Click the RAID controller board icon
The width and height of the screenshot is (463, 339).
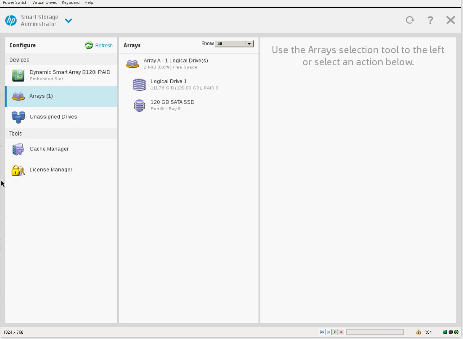(x=18, y=75)
